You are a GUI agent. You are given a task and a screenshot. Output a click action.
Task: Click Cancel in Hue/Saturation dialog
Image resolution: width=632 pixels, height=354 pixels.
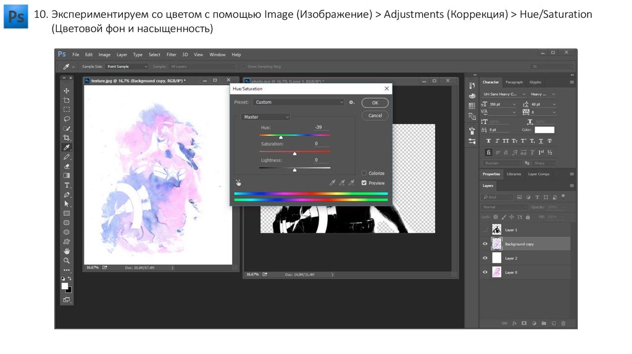(375, 115)
